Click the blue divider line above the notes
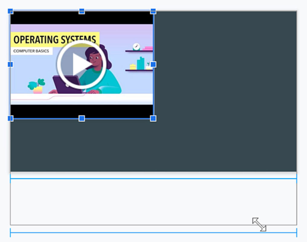This screenshot has height=242, width=307. coord(151,178)
